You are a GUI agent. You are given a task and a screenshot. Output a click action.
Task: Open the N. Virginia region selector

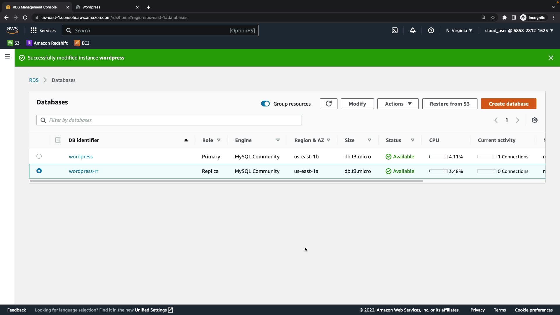coord(459,30)
